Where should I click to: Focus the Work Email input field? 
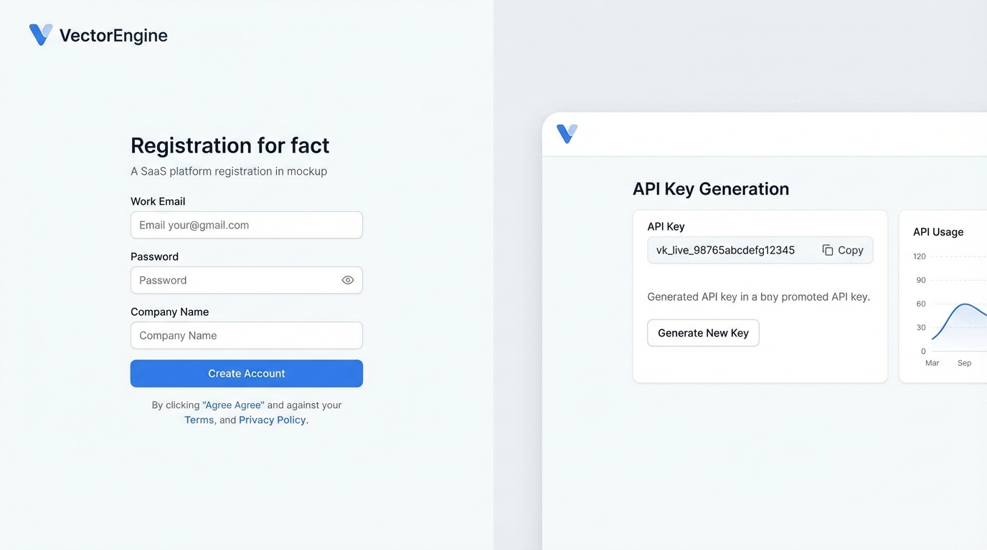[x=247, y=225]
